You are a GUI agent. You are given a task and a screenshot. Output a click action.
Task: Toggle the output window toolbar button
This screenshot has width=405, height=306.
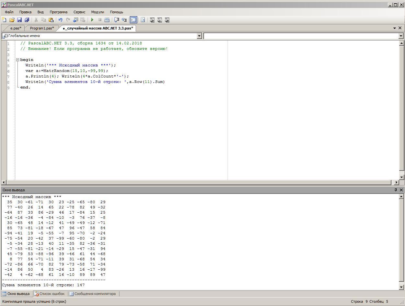pos(133,20)
